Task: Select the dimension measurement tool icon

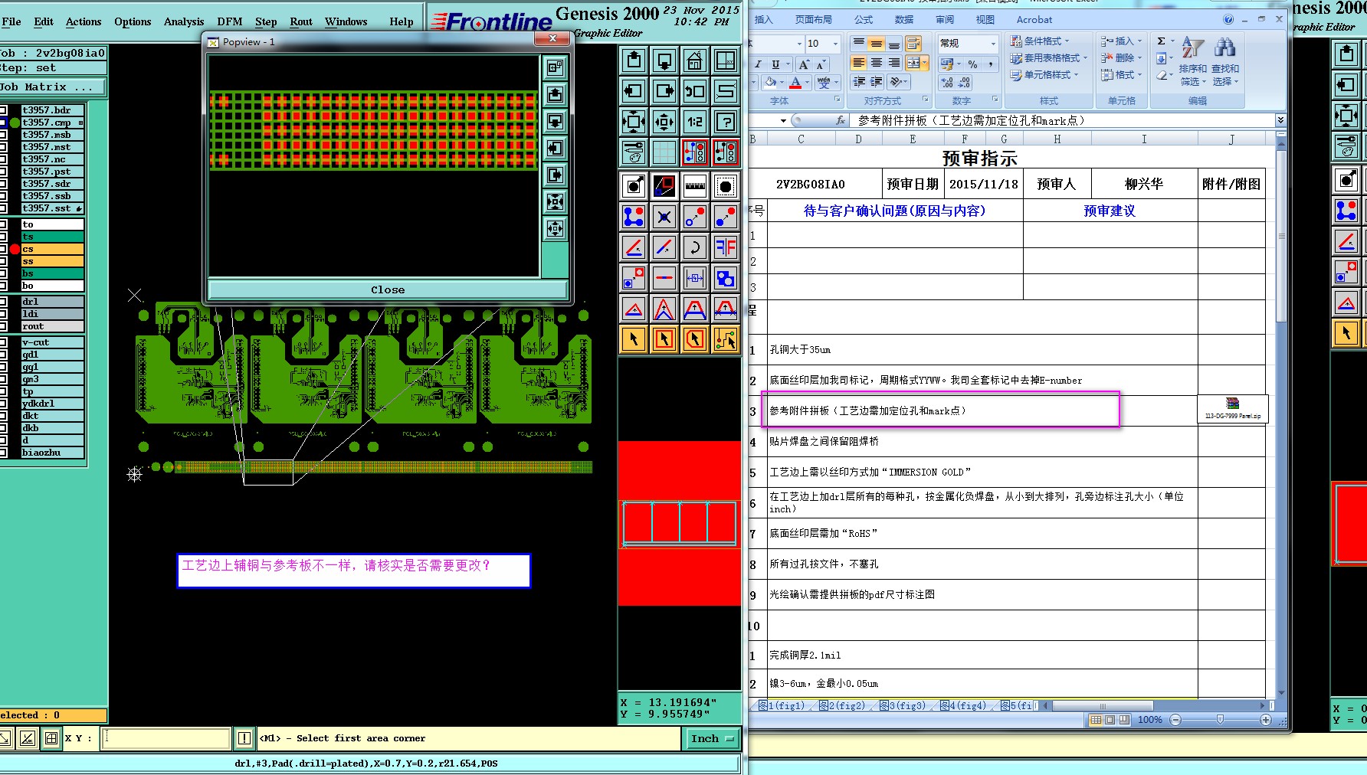Action: [x=695, y=278]
